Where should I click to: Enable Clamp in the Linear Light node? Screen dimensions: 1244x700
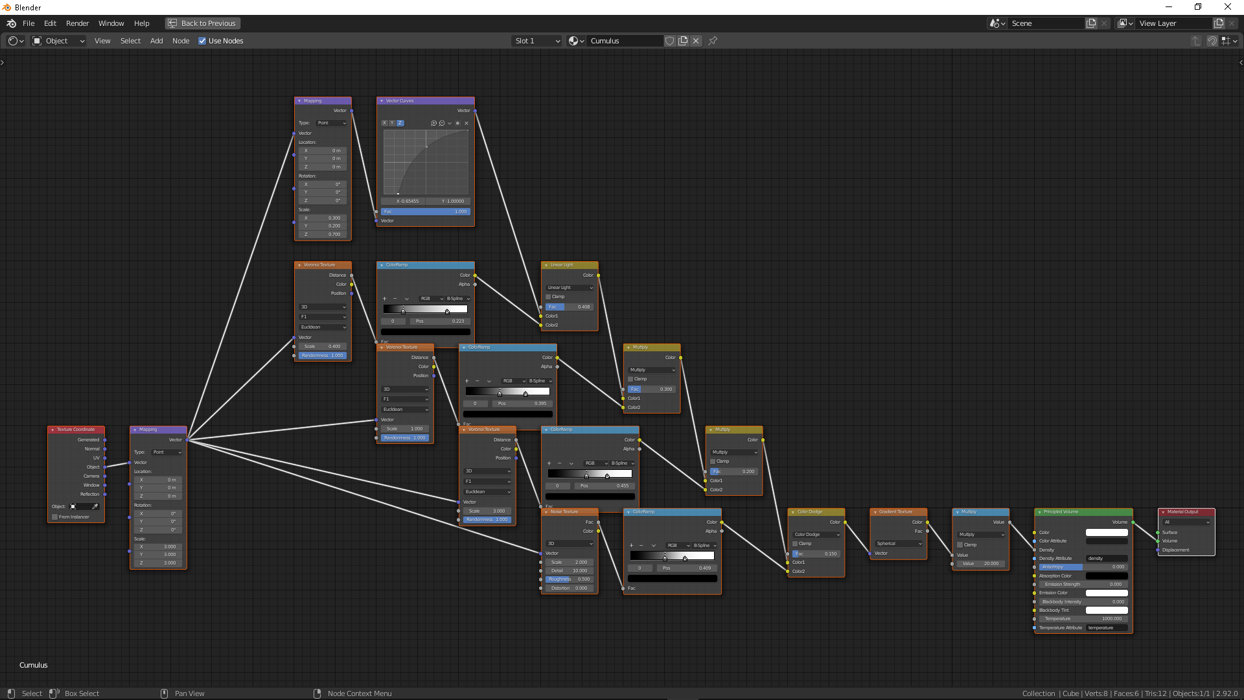pyautogui.click(x=548, y=297)
